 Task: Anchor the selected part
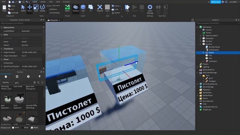[116, 13]
